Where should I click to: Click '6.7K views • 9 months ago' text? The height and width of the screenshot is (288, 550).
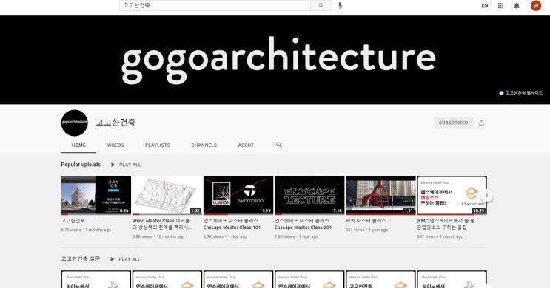86,230
